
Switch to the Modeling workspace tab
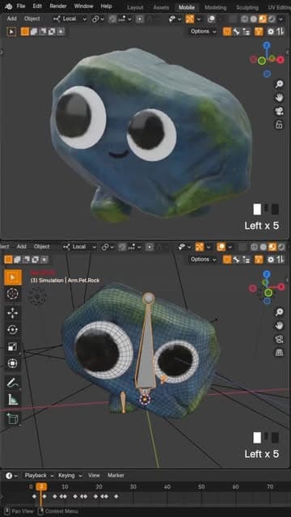tap(215, 7)
